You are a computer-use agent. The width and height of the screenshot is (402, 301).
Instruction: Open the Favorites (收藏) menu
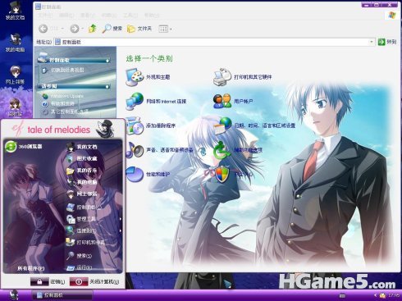click(x=109, y=16)
